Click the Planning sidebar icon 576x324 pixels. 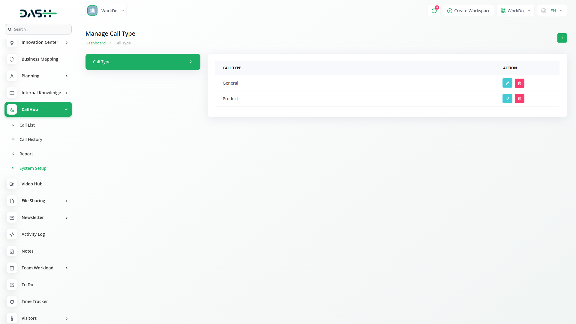tap(12, 76)
